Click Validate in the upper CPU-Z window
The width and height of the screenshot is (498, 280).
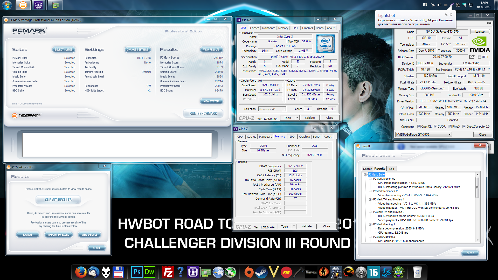click(x=310, y=118)
